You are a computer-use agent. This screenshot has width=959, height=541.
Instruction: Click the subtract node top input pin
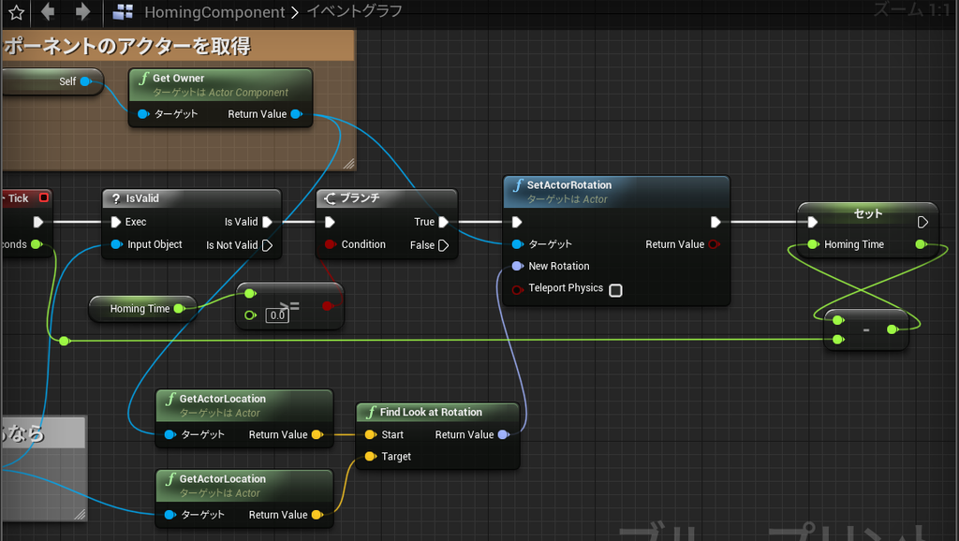pos(838,320)
